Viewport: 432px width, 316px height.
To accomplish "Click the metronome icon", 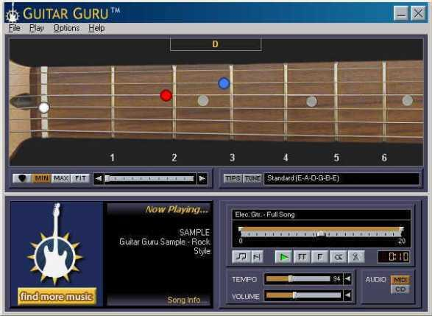I will click(356, 257).
